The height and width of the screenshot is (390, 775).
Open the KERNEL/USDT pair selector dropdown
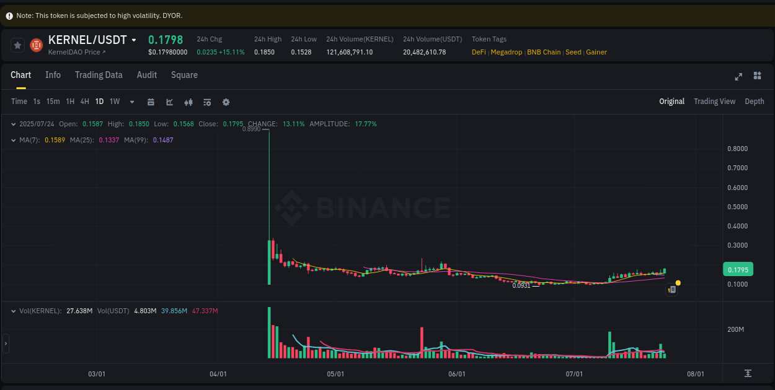[x=133, y=39]
